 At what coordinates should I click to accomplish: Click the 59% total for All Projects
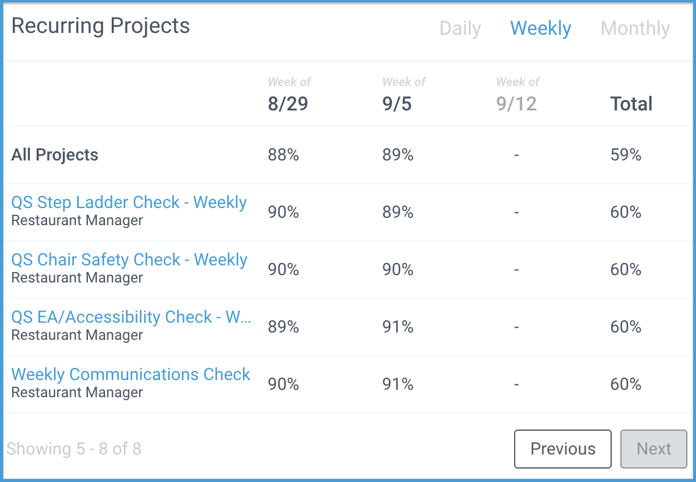625,155
